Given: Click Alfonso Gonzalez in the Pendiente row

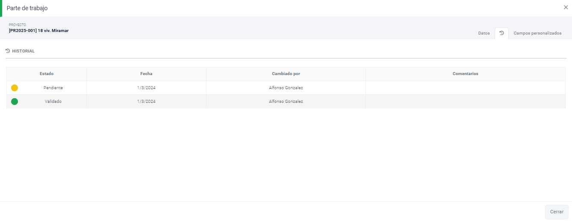Looking at the screenshot, I should [286, 88].
